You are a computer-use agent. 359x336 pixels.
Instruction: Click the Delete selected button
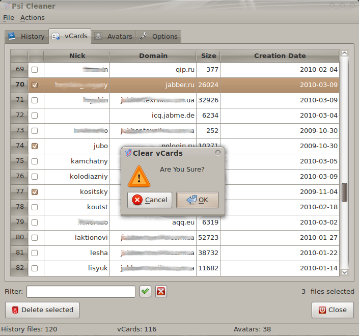click(42, 310)
